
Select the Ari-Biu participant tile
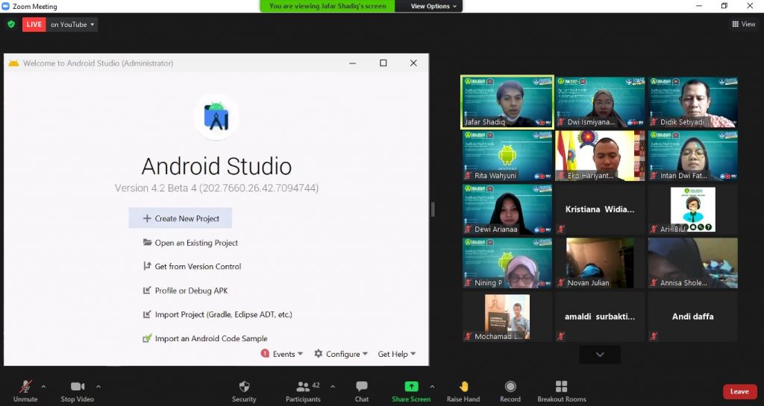[693, 209]
